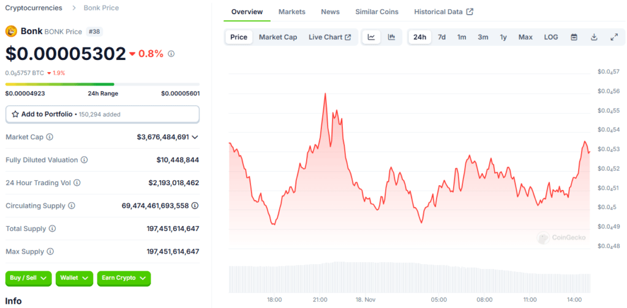Click the chart price peak near 21:00
This screenshot has width=627, height=308.
pos(325,94)
